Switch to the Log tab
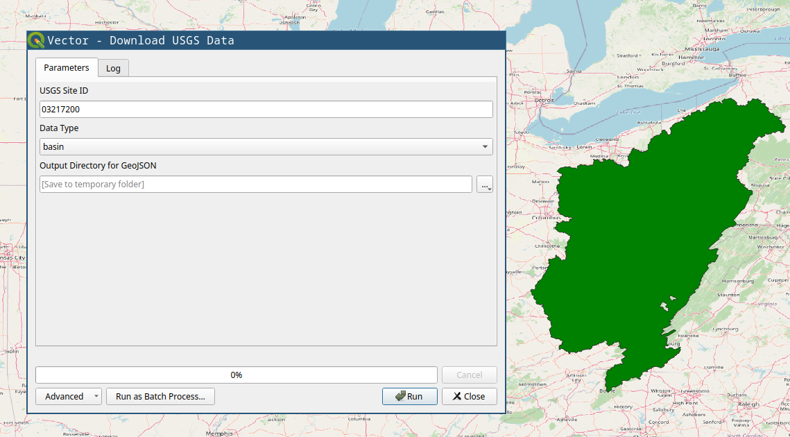Viewport: 790px width, 437px height. [113, 67]
